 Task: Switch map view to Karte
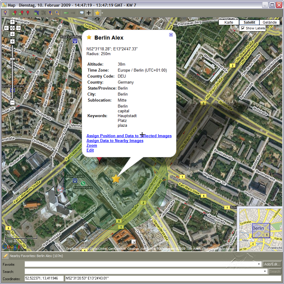[x=229, y=22]
